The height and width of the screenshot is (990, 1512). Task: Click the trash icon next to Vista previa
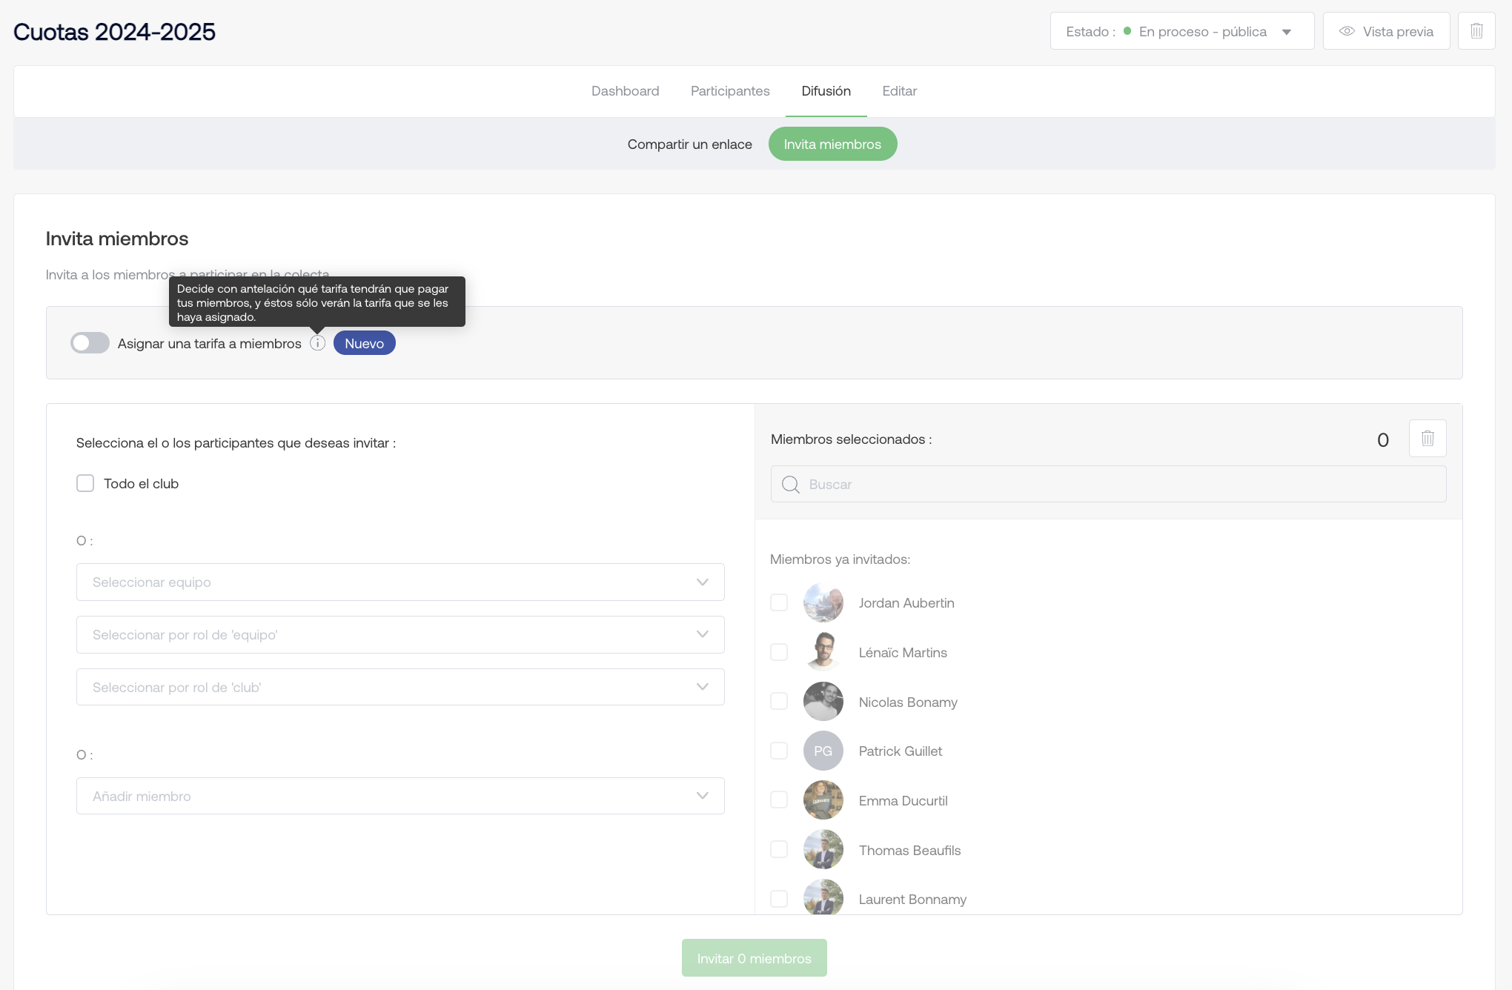[1476, 31]
